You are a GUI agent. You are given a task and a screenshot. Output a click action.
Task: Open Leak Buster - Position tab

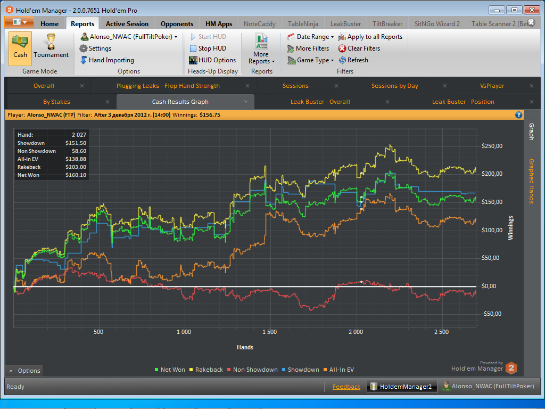[x=463, y=102]
